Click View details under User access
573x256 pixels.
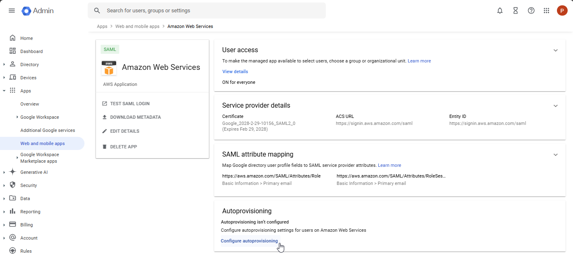tap(235, 71)
